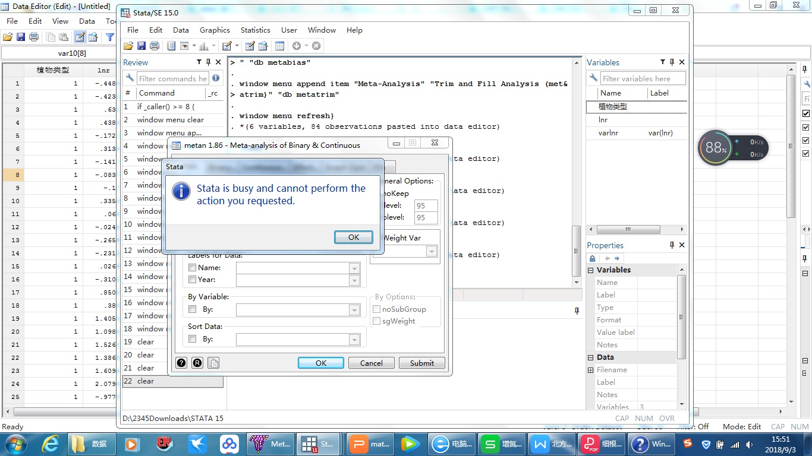Open the Help menu in Stata
This screenshot has width=812, height=456.
(354, 30)
